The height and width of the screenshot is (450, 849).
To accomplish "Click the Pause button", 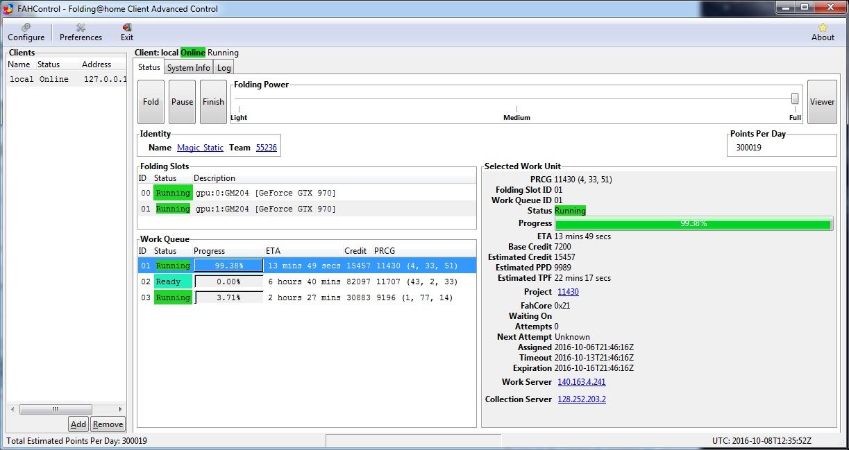I will coord(182,102).
